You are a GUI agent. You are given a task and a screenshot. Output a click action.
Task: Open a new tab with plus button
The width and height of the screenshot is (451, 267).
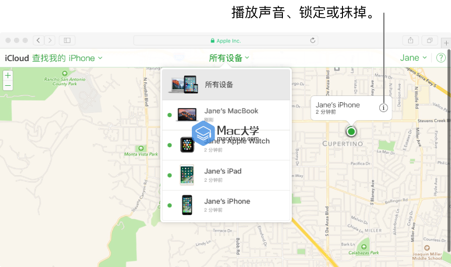pos(446,43)
